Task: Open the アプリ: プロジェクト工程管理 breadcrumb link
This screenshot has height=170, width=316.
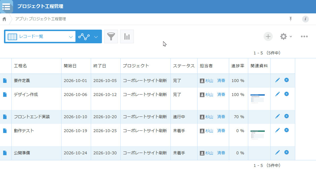Action: click(x=41, y=19)
